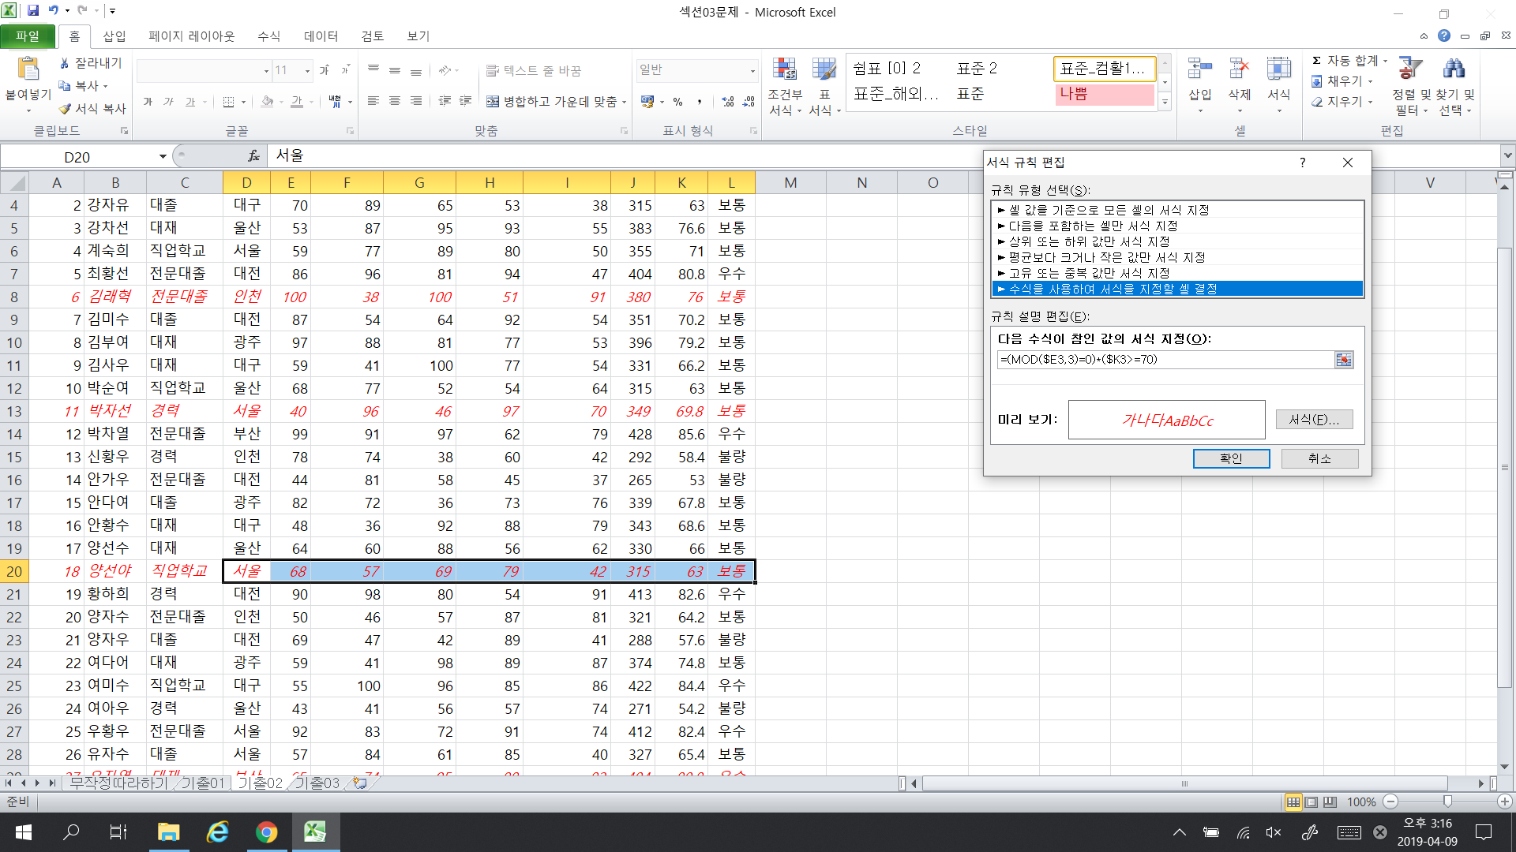Click the Format Painter brush icon
This screenshot has width=1516, height=852.
(66, 109)
